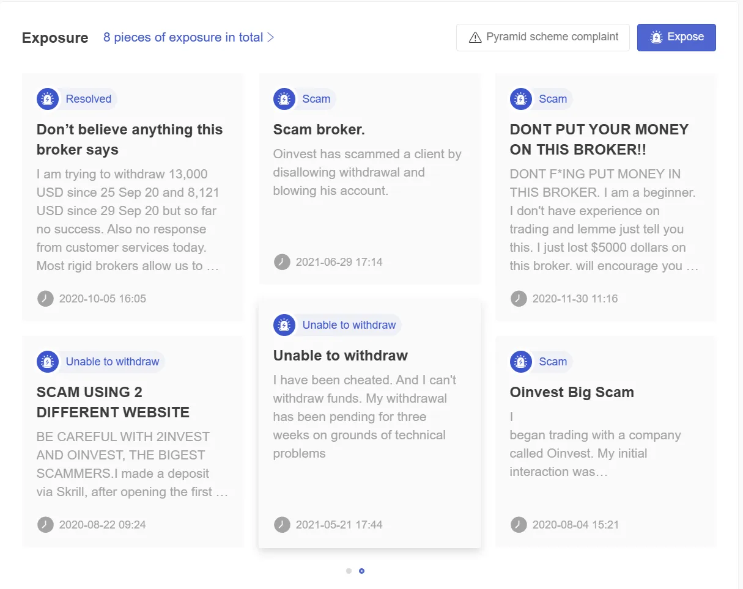Click the siren icon on the Resolved badge
This screenshot has width=743, height=589.
(x=48, y=99)
